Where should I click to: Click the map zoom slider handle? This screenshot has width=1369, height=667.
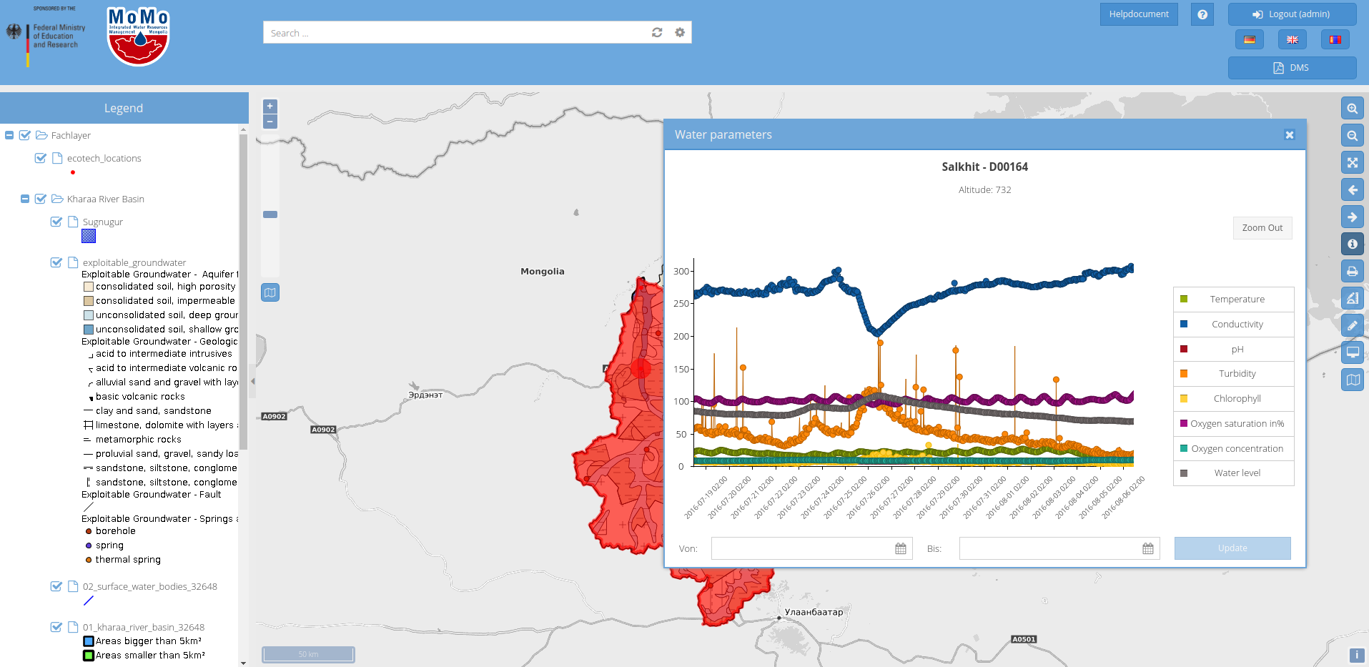[x=270, y=214]
